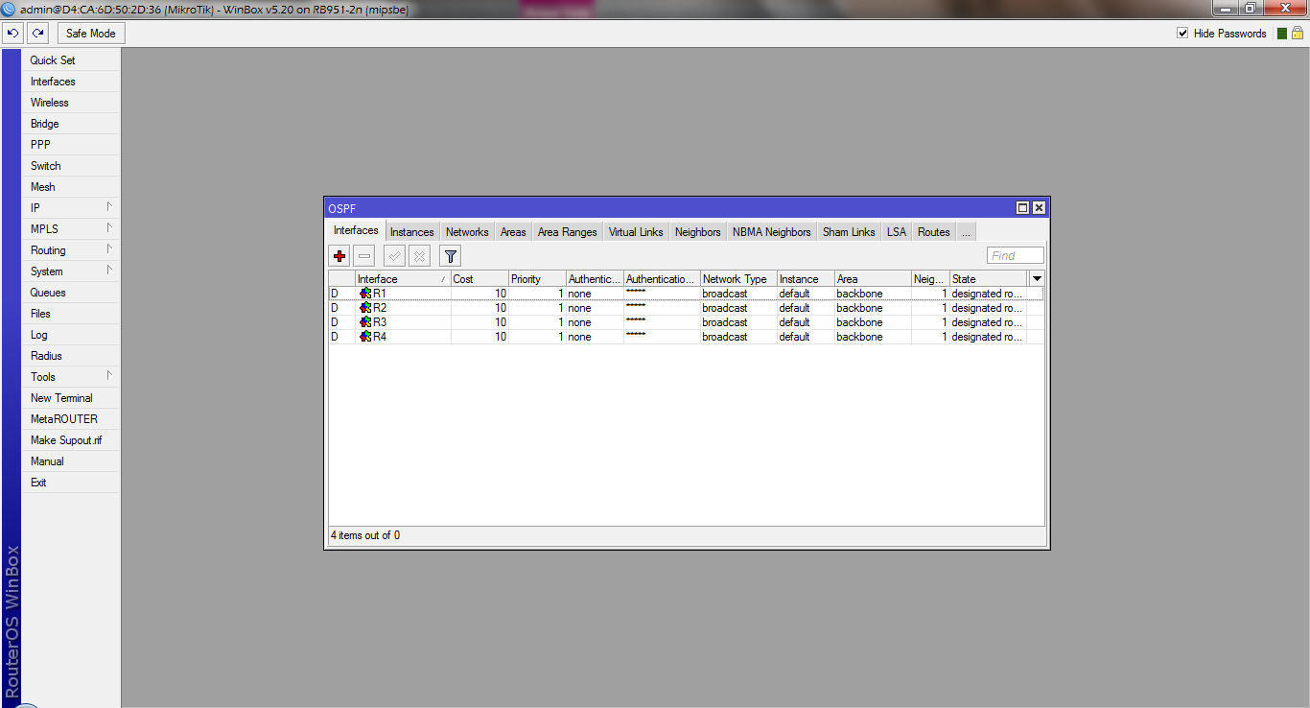Expand the Routing submenu

pyautogui.click(x=71, y=250)
